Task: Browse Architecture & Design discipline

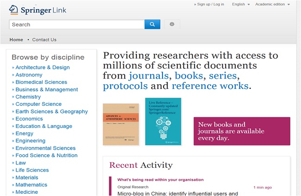Action: 43,68
